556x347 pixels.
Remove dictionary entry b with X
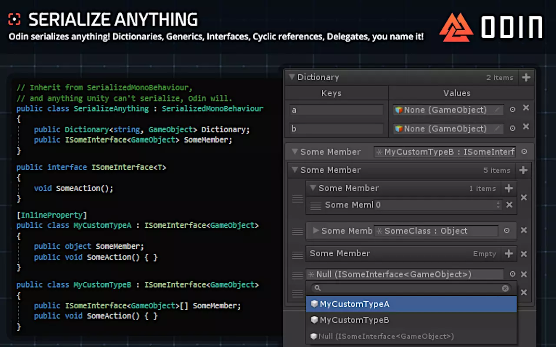(526, 127)
